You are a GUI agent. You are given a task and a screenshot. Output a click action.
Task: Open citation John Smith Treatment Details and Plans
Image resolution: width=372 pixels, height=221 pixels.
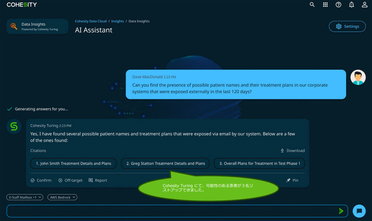coord(73,163)
